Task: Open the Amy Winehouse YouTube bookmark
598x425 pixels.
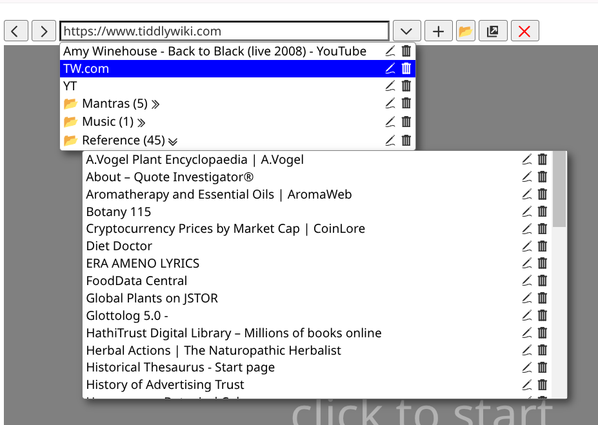Action: (x=214, y=51)
